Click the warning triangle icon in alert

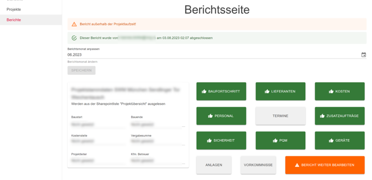[74, 24]
